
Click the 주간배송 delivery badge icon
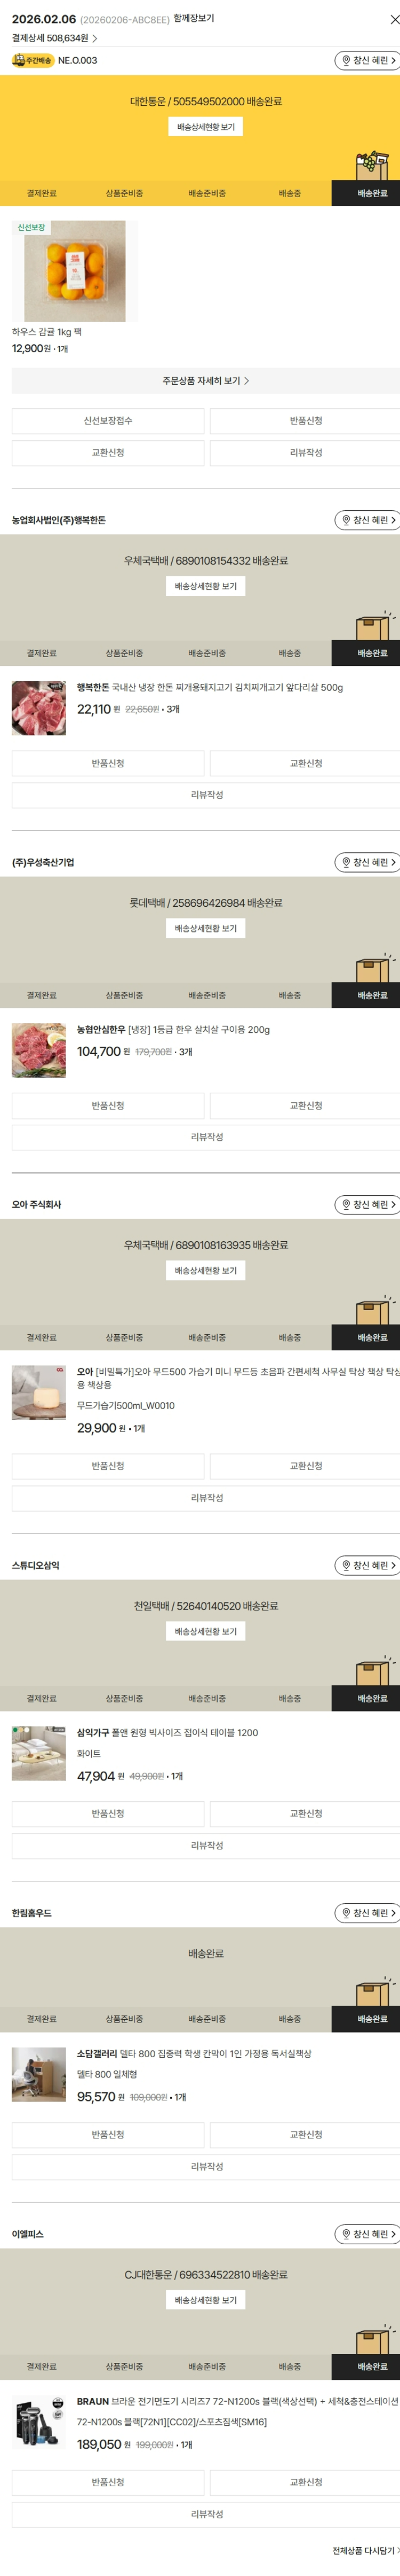[x=33, y=61]
